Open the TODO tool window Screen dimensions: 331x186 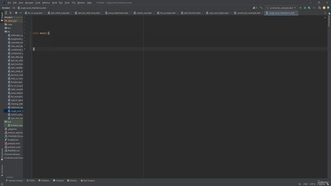[x=31, y=180]
